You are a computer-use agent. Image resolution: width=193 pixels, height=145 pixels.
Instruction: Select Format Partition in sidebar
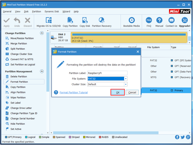24,82
